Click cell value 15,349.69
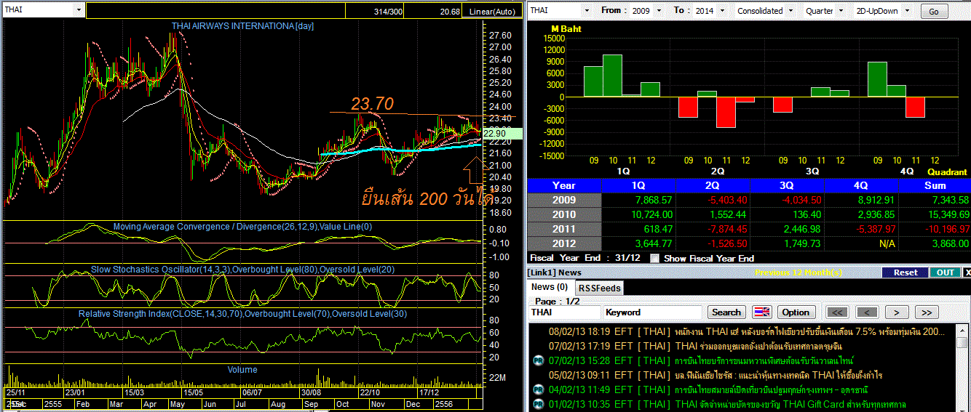 point(947,214)
